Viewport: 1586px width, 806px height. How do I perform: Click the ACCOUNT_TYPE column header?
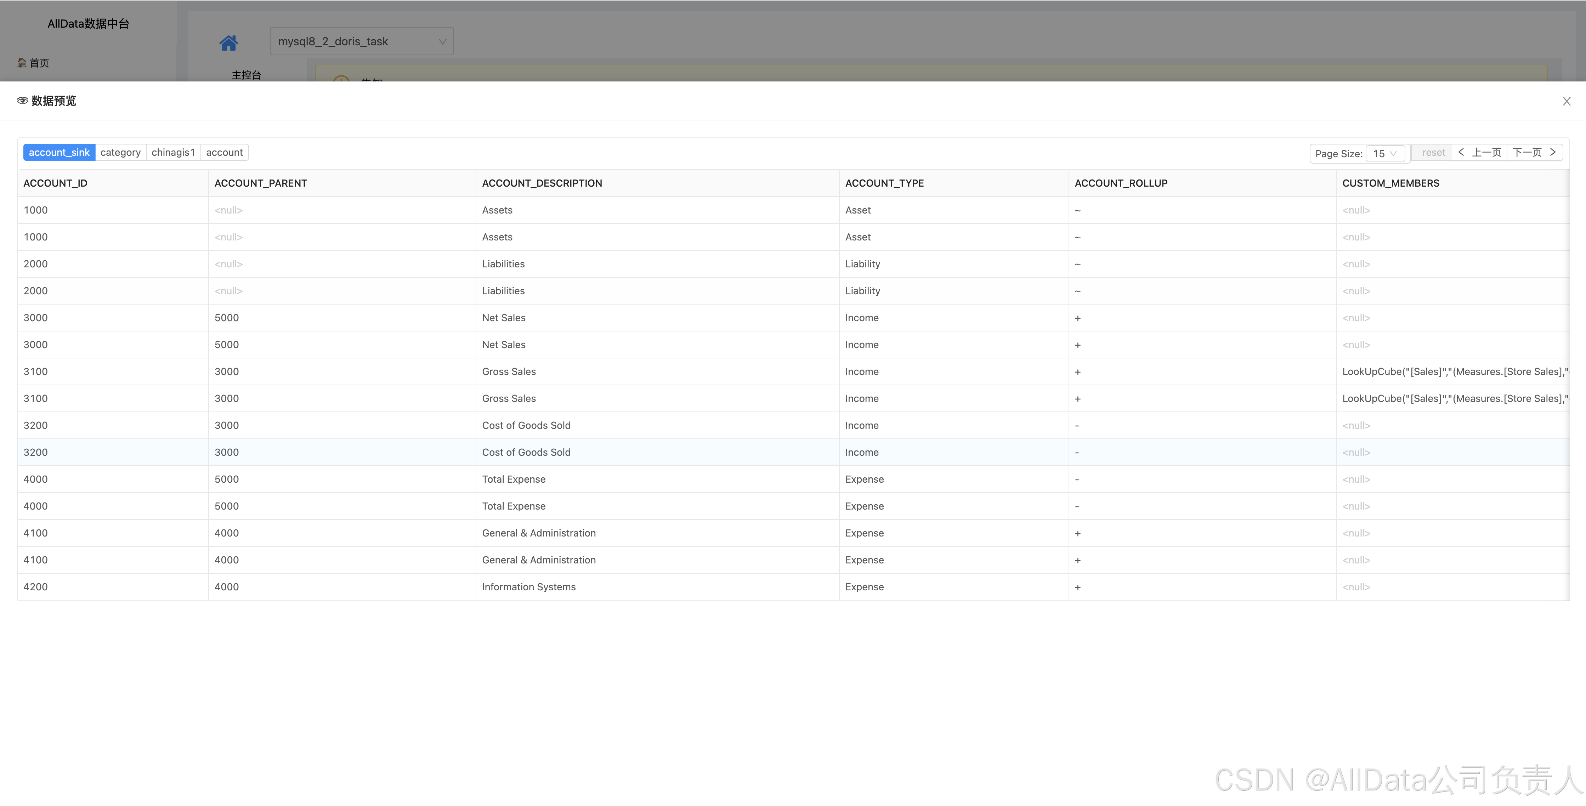coord(954,183)
